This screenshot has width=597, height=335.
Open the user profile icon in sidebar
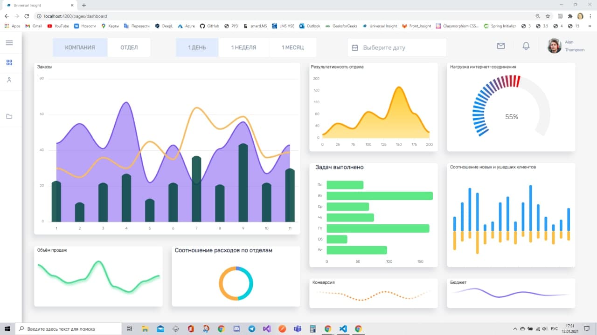click(x=9, y=80)
